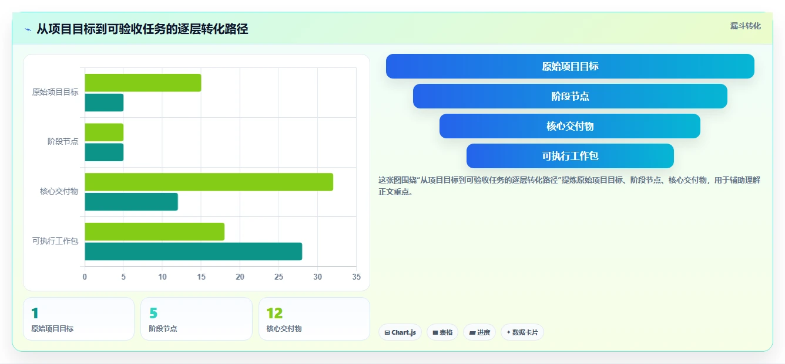The width and height of the screenshot is (785, 364).
Task: Select the 核心交付物 funnel stage
Action: click(570, 126)
